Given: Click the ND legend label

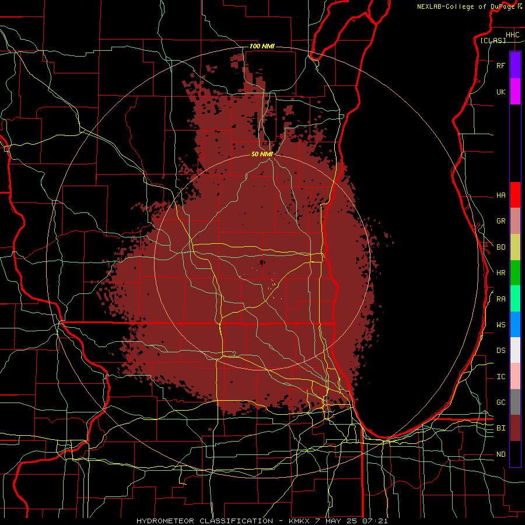Looking at the screenshot, I should pyautogui.click(x=501, y=454).
